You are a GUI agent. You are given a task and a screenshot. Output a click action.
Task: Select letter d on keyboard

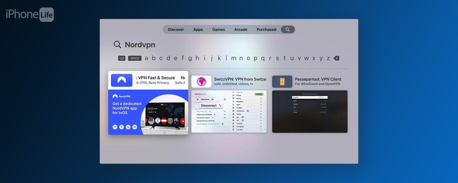(x=168, y=58)
